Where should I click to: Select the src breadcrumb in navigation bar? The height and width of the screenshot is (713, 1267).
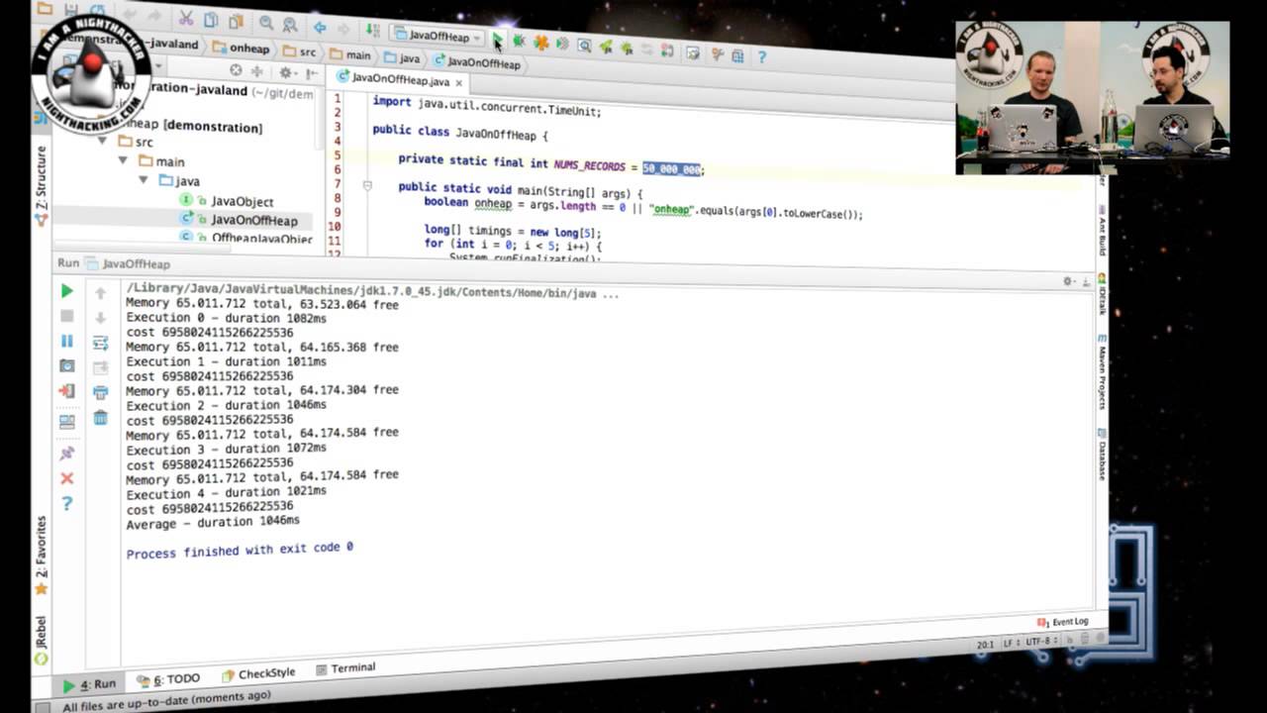(x=300, y=51)
